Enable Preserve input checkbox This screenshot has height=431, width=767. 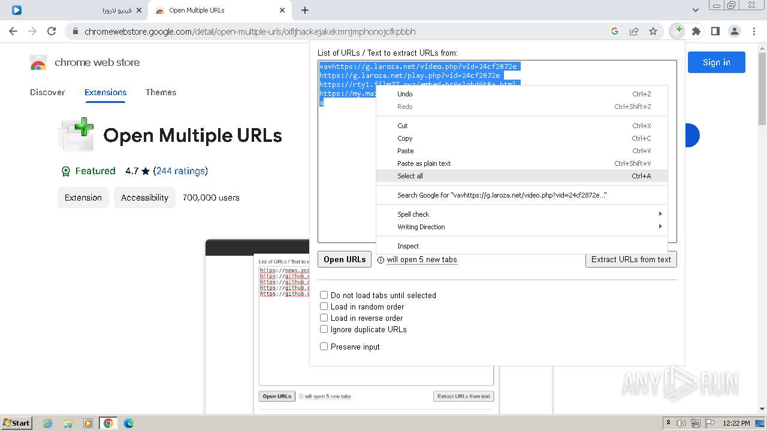tap(324, 347)
